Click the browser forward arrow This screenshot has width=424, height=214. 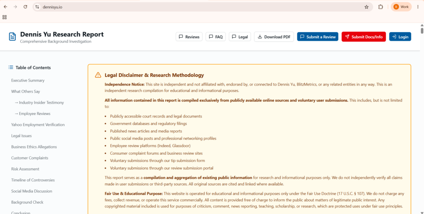coord(15,7)
